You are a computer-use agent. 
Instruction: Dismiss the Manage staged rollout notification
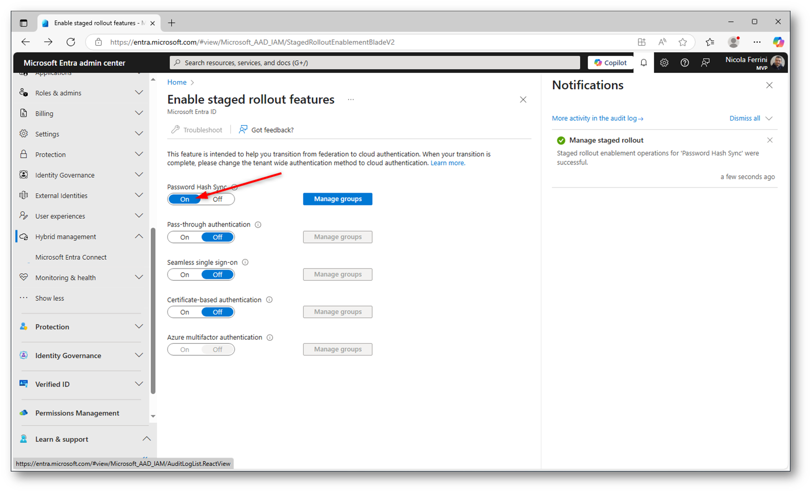point(769,140)
